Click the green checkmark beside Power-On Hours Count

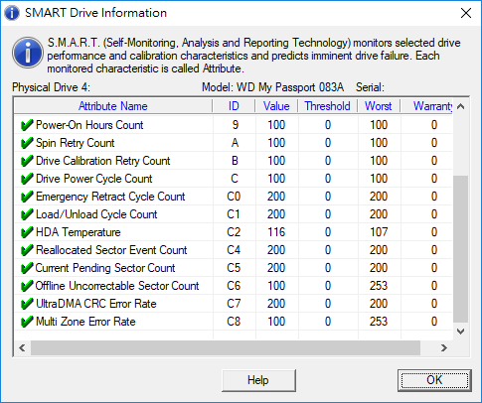coord(27,125)
